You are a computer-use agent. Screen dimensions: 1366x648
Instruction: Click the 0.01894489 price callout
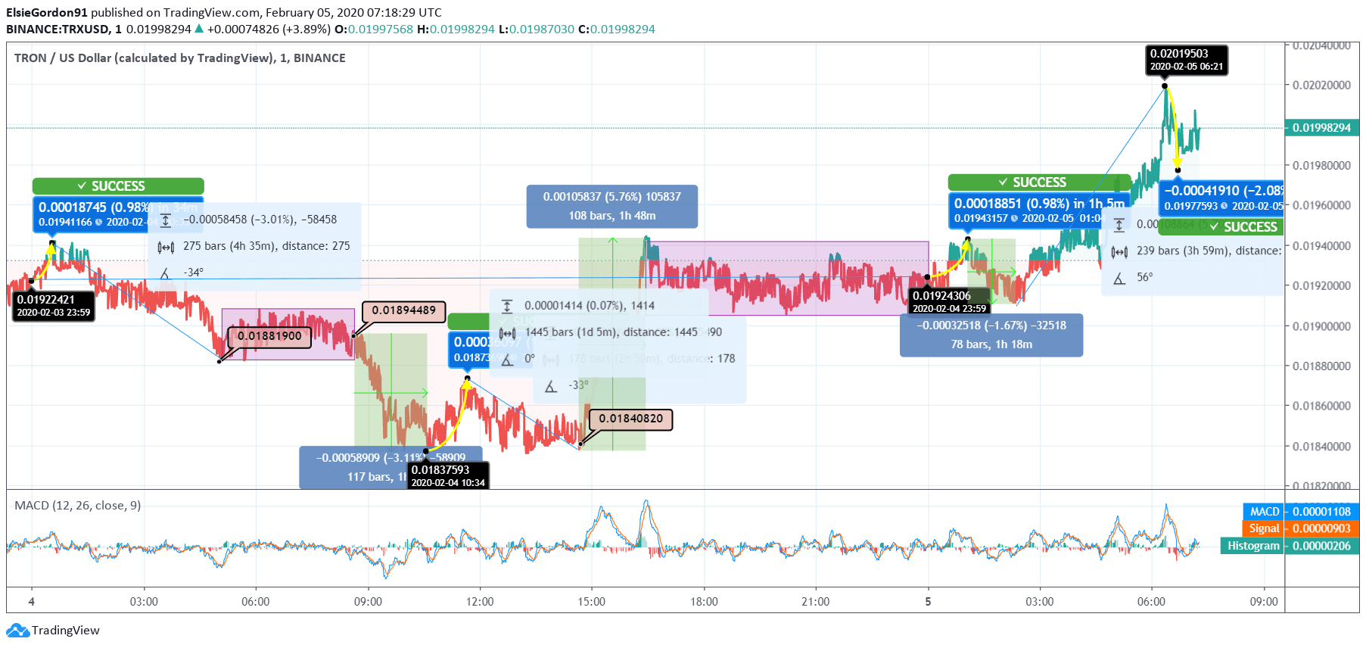(403, 311)
